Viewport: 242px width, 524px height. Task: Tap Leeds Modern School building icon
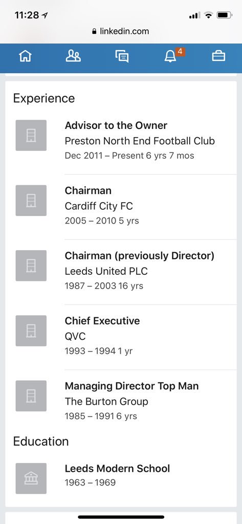[31, 478]
